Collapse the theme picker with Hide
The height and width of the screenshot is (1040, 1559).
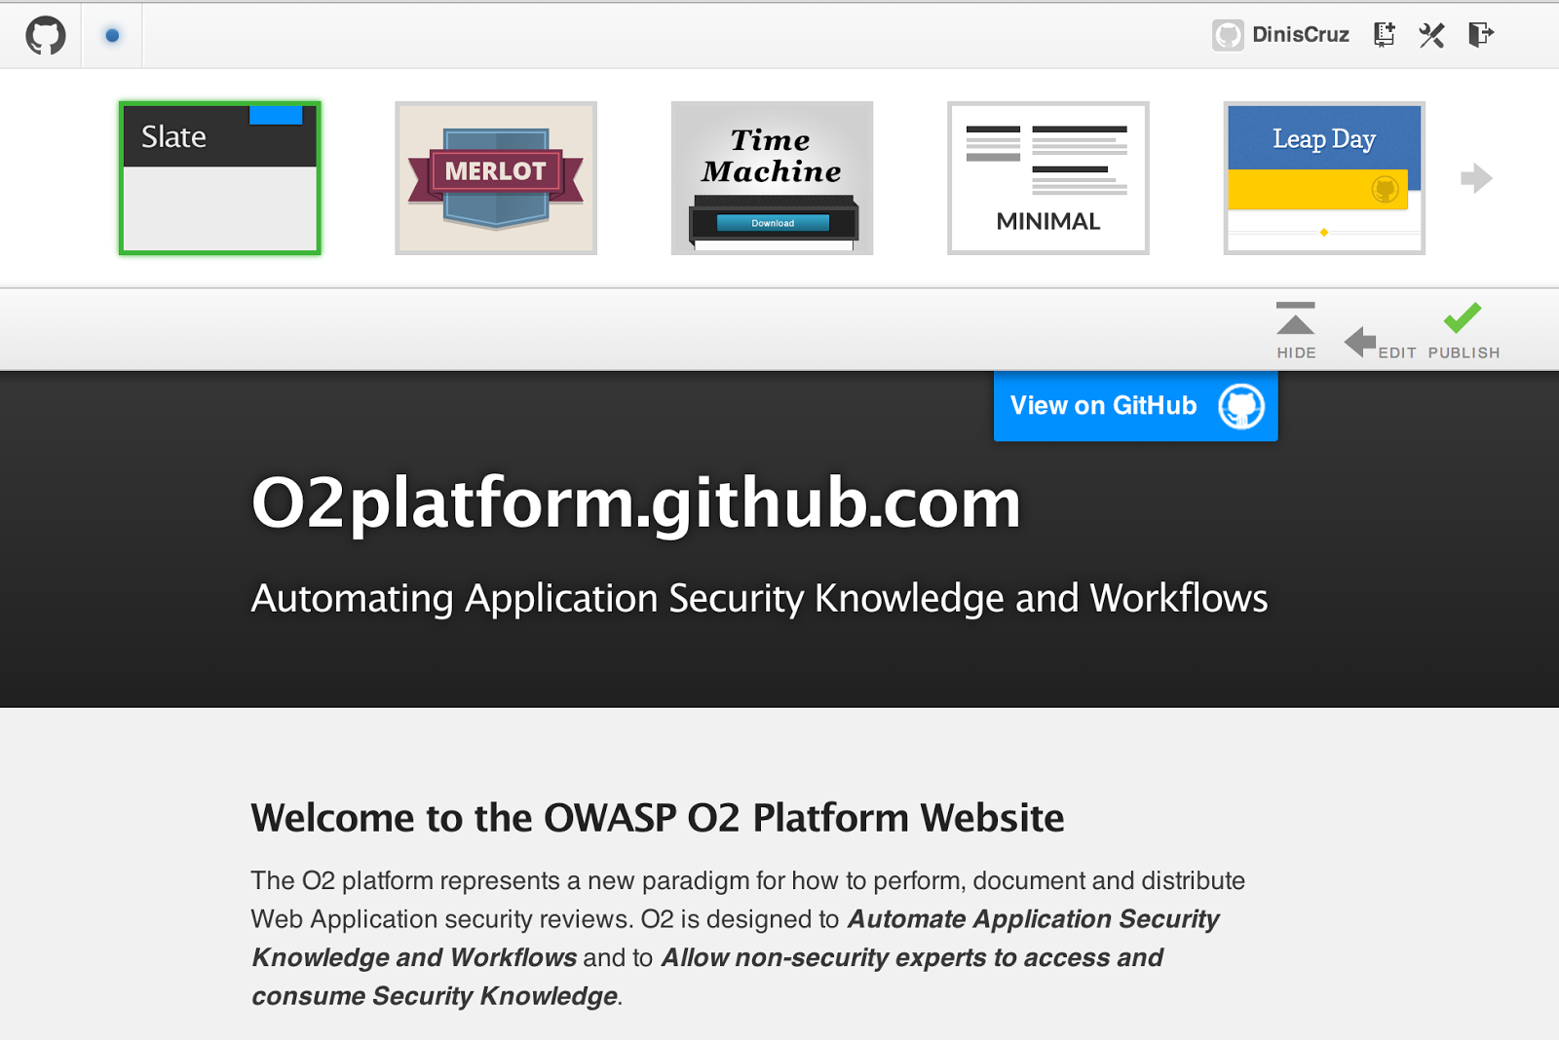tap(1296, 331)
